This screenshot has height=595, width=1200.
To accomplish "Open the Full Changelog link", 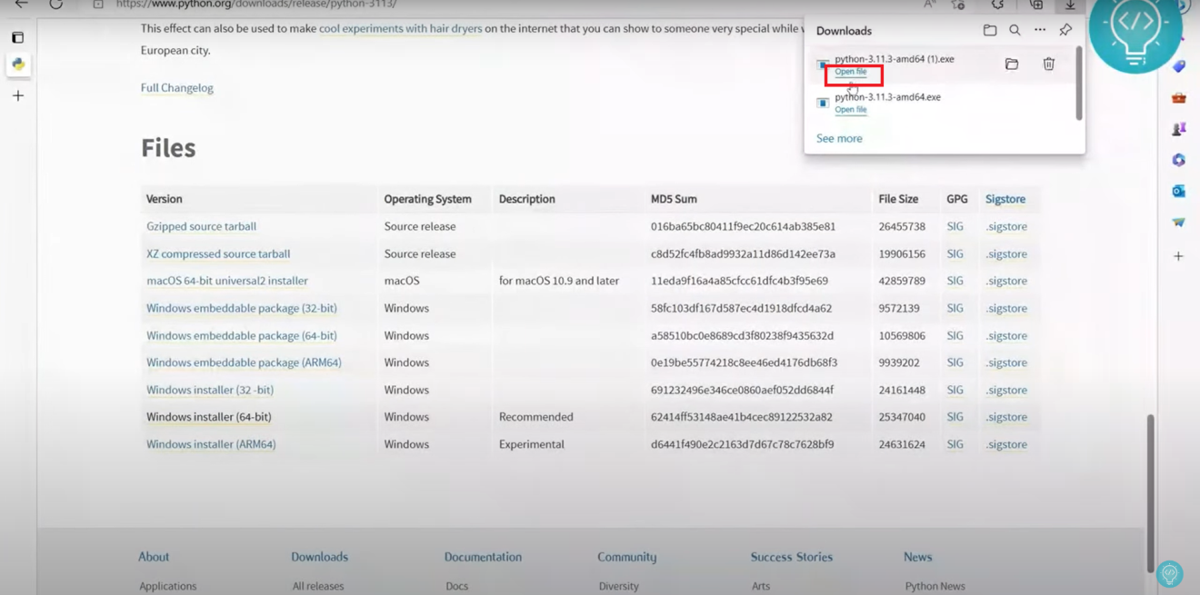I will (176, 88).
